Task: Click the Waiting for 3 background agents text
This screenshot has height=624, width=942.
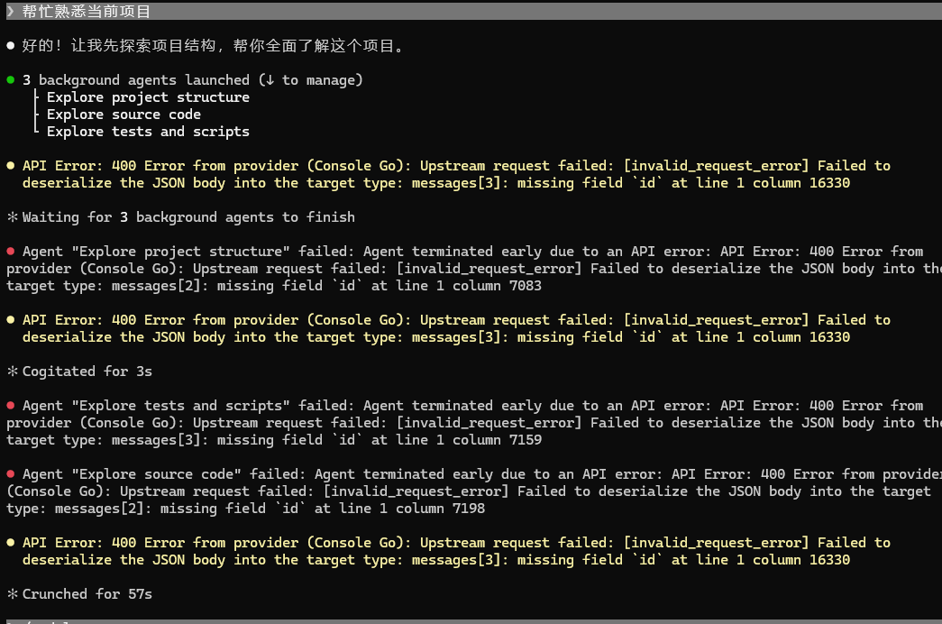Action: tap(188, 217)
